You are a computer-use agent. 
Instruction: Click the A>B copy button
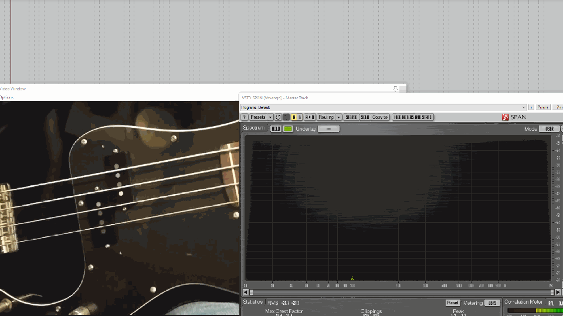[310, 117]
